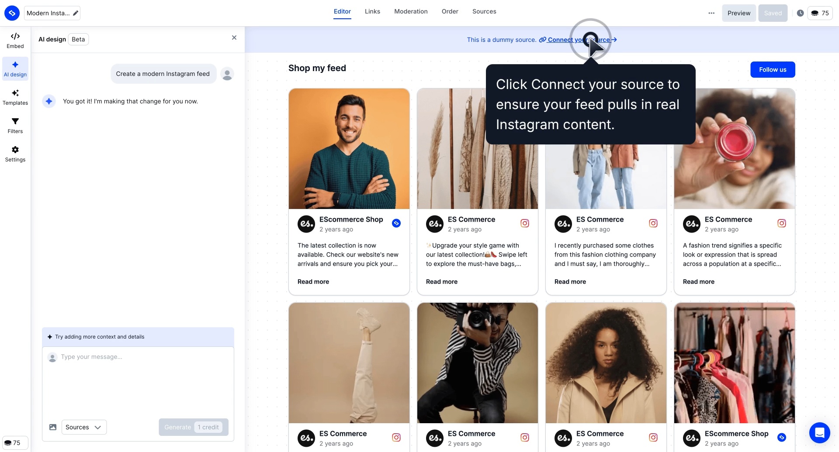This screenshot has width=839, height=452.
Task: Click Instagram icon on raised leg photo post
Action: tap(396, 438)
